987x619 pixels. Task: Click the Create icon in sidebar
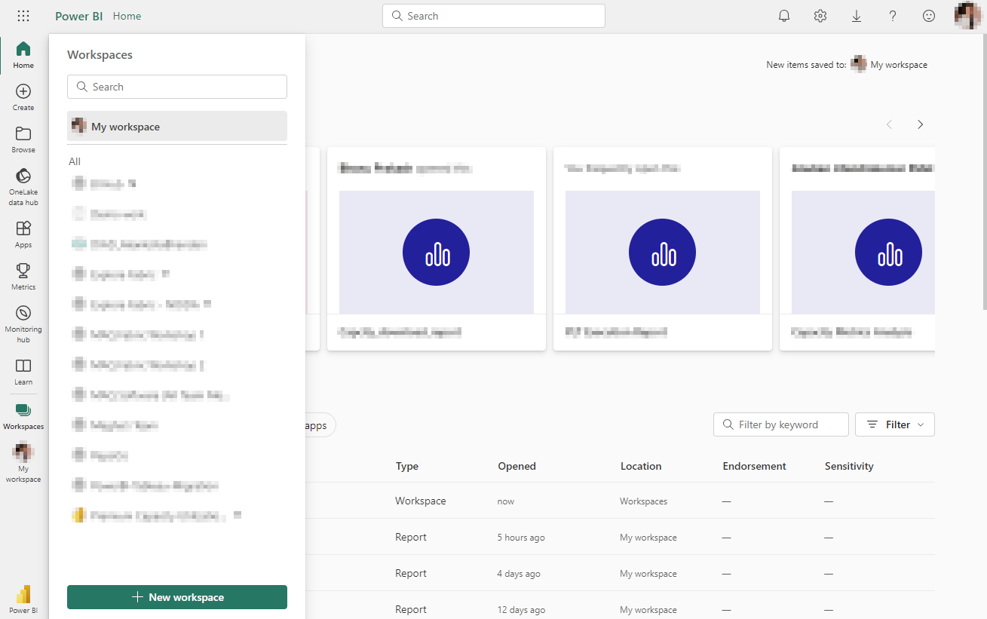point(23,92)
